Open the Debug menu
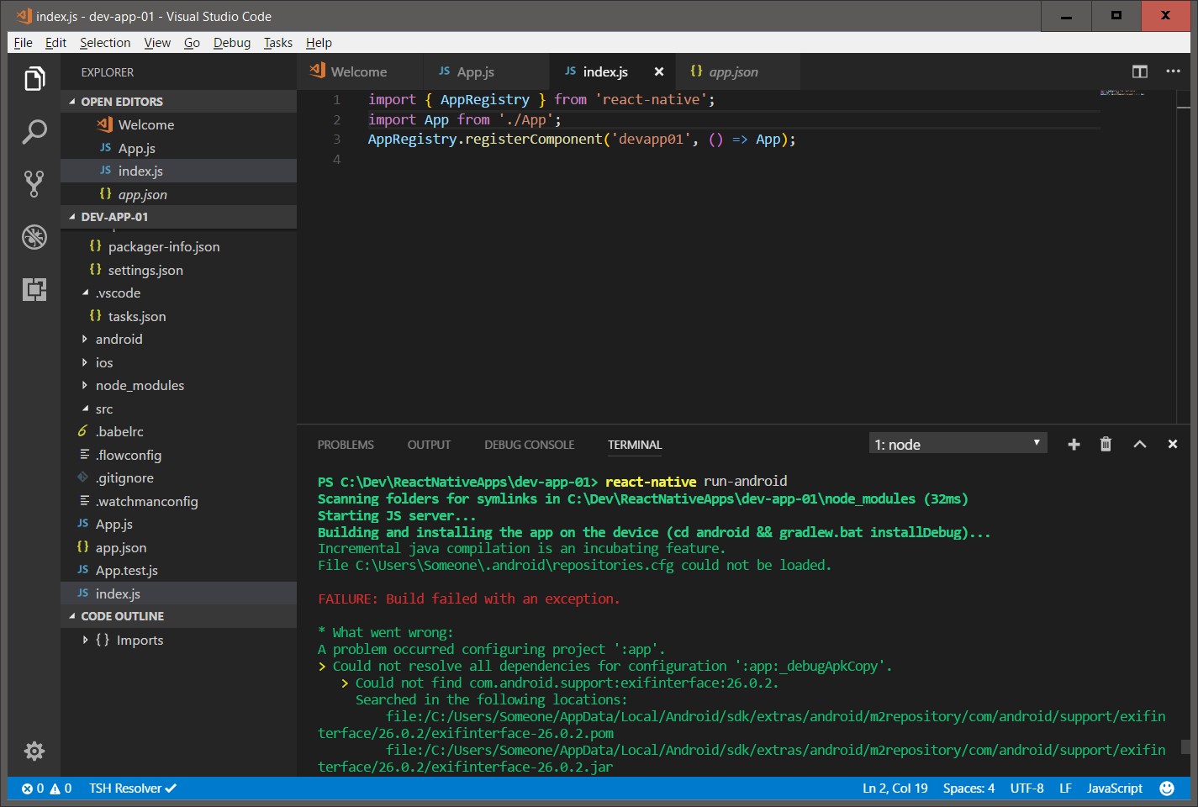Image resolution: width=1198 pixels, height=807 pixels. 232,43
